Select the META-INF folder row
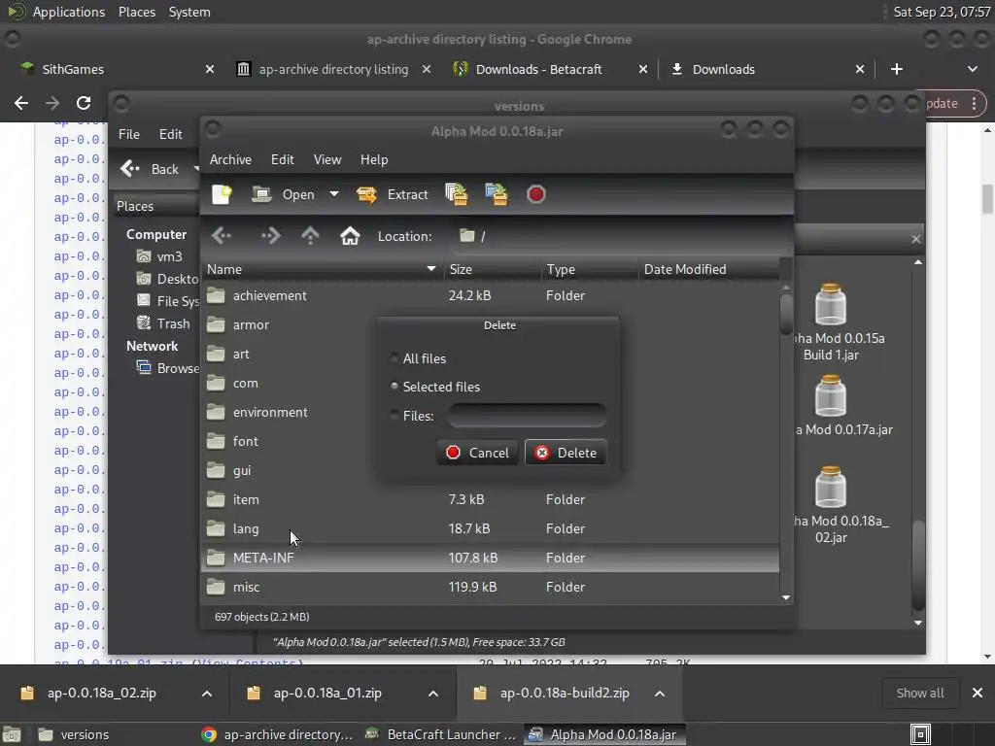Image resolution: width=995 pixels, height=746 pixels. (x=490, y=559)
